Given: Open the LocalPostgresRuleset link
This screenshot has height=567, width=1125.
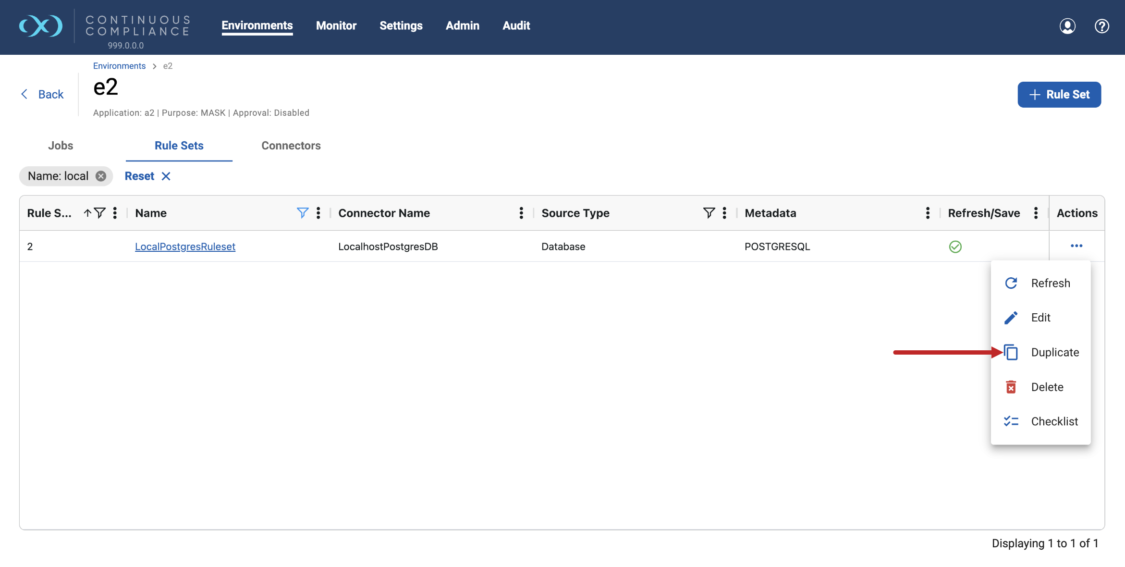Looking at the screenshot, I should tap(185, 246).
